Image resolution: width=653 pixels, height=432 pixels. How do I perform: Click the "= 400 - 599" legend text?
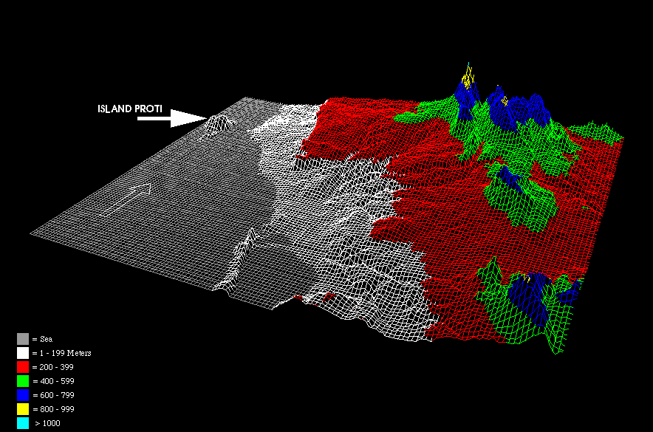(53, 381)
